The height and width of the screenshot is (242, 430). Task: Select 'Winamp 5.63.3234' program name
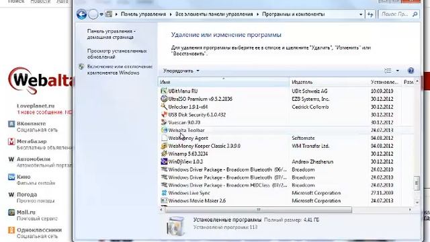[188, 154]
